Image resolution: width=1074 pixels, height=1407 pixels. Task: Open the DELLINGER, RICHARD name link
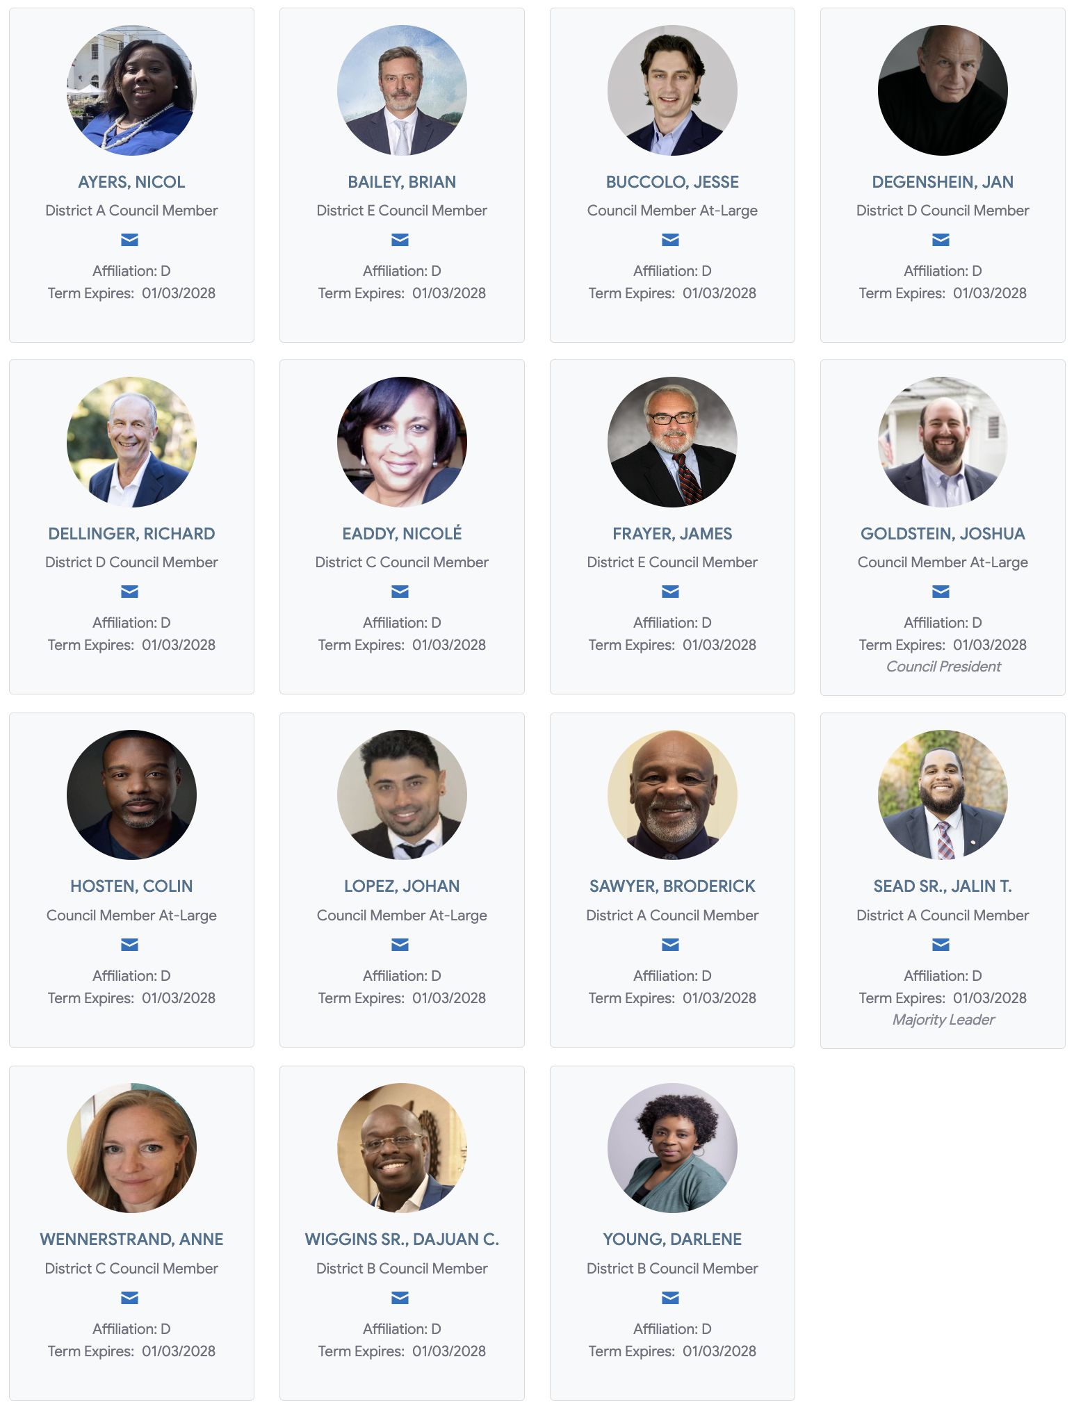(x=131, y=534)
